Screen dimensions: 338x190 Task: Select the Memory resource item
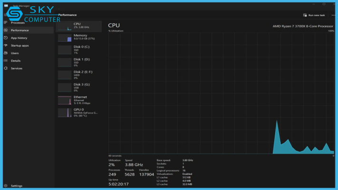point(80,37)
